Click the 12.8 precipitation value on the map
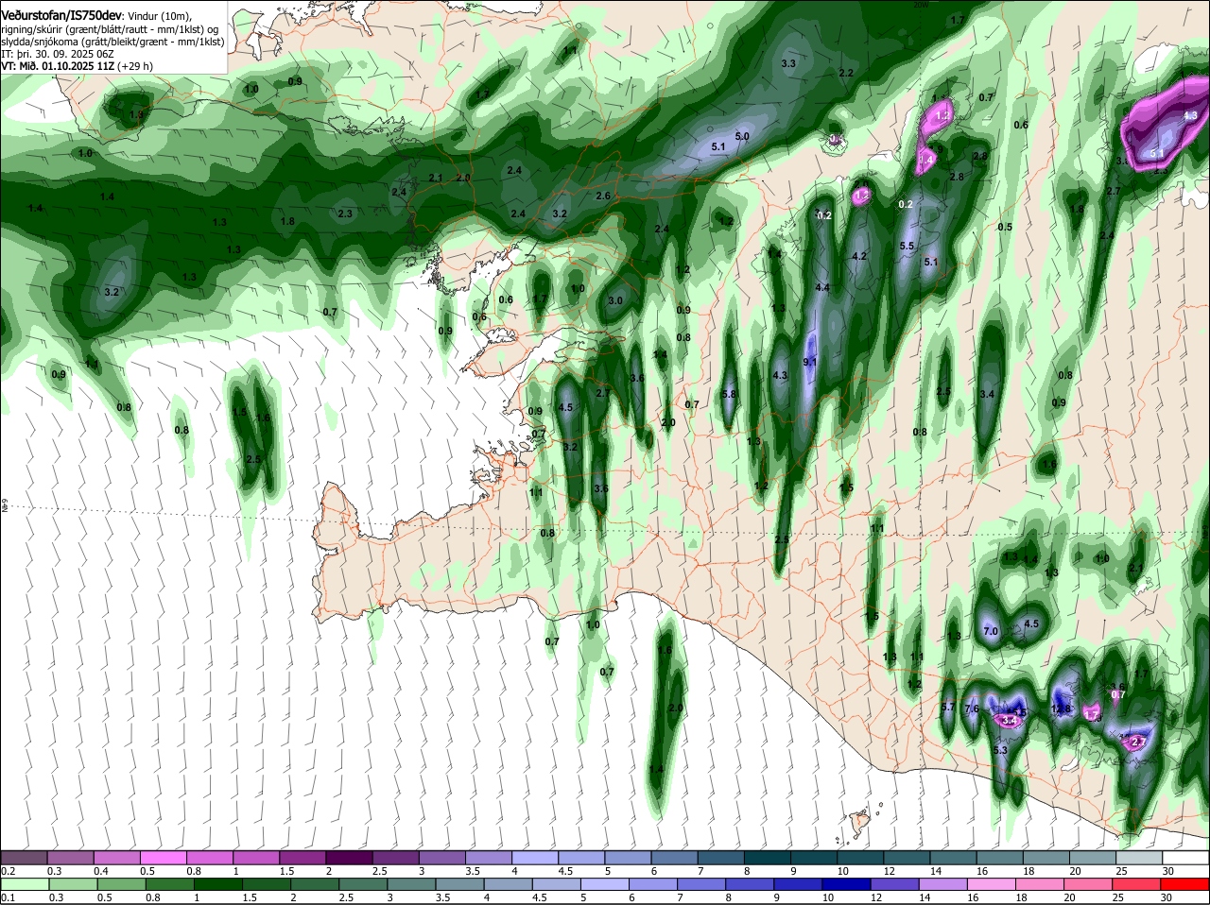Viewport: 1210px width, 905px height. point(1062,709)
